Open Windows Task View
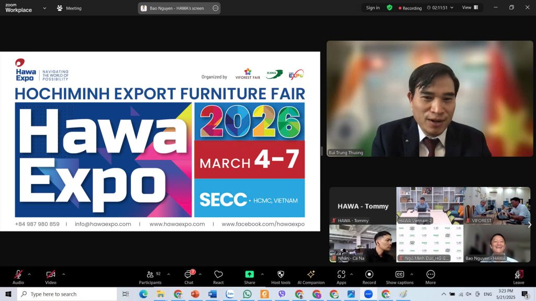The height and width of the screenshot is (301, 536). click(126, 294)
